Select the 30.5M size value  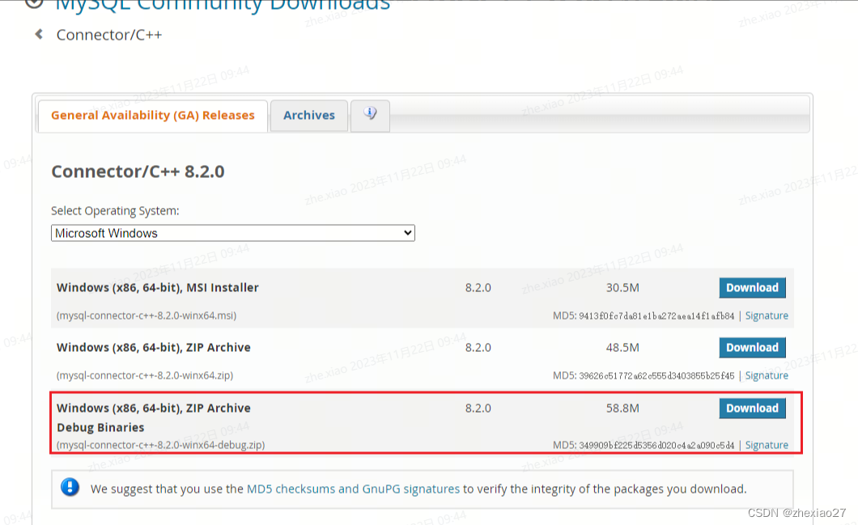click(622, 288)
